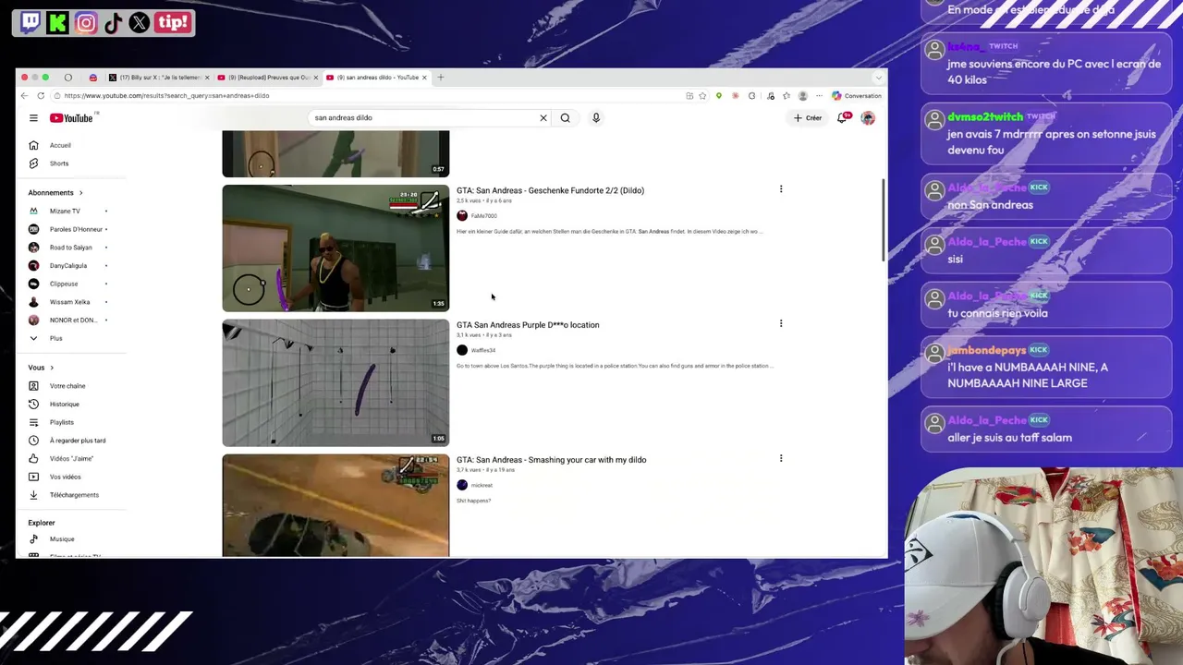Open Téléchargements downloads
1183x665 pixels.
[x=65, y=495]
